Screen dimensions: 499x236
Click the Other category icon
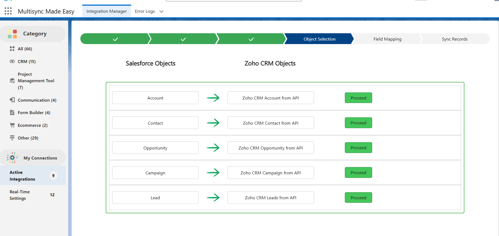click(12, 138)
